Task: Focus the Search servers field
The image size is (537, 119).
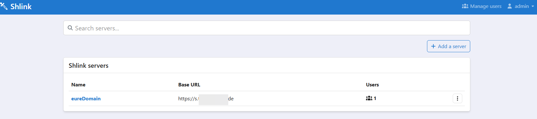Action: click(266, 28)
